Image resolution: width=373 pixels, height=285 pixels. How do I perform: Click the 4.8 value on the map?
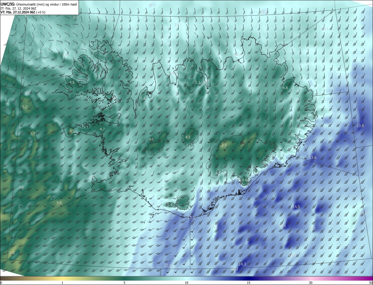click(285, 88)
